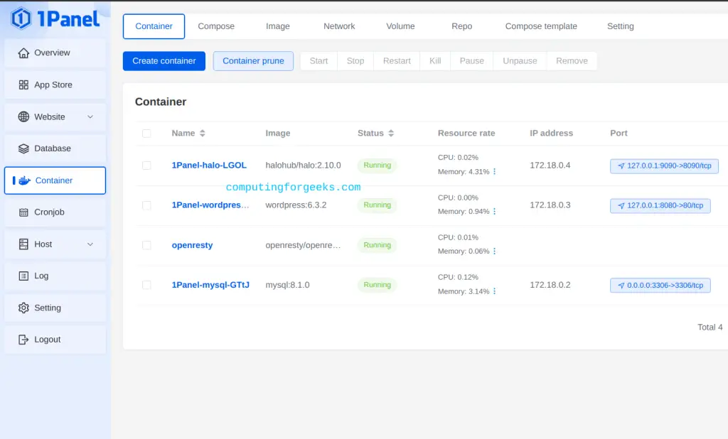The height and width of the screenshot is (439, 728).
Task: Click the Restart button
Action: [x=397, y=61]
